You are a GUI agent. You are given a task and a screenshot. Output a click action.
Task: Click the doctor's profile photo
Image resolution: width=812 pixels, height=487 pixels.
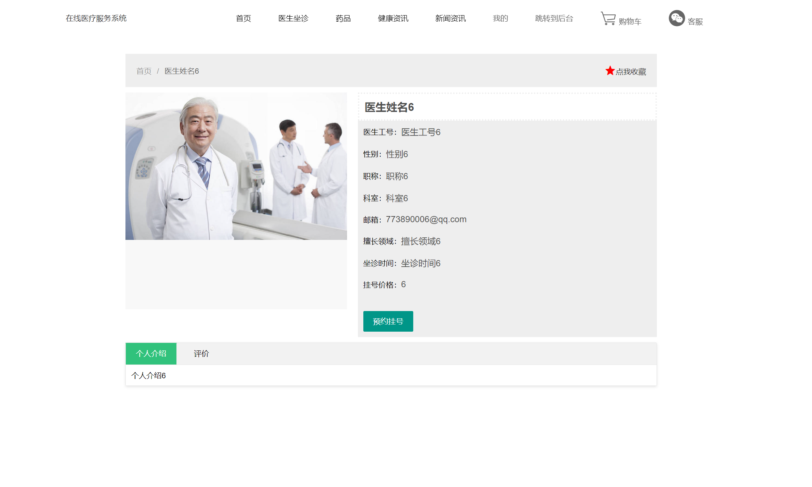click(x=236, y=165)
